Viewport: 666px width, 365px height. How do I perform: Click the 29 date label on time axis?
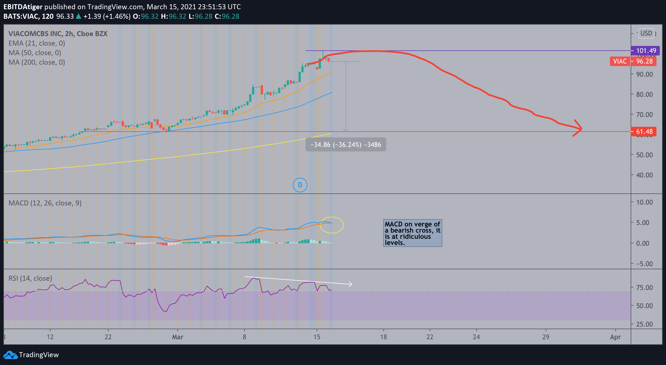point(546,337)
